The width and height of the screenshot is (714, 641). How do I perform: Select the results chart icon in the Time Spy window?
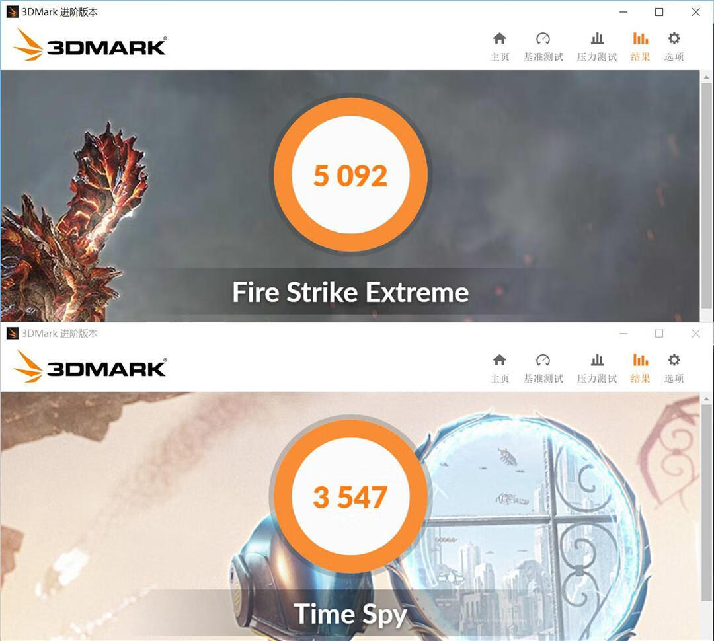640,361
